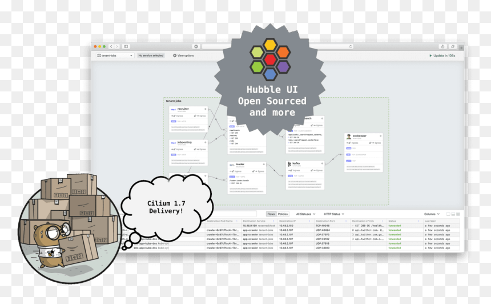Viewport: 491px width, 304px height.
Task: Expand the HTTP Status filter dropdown
Action: pyautogui.click(x=334, y=214)
